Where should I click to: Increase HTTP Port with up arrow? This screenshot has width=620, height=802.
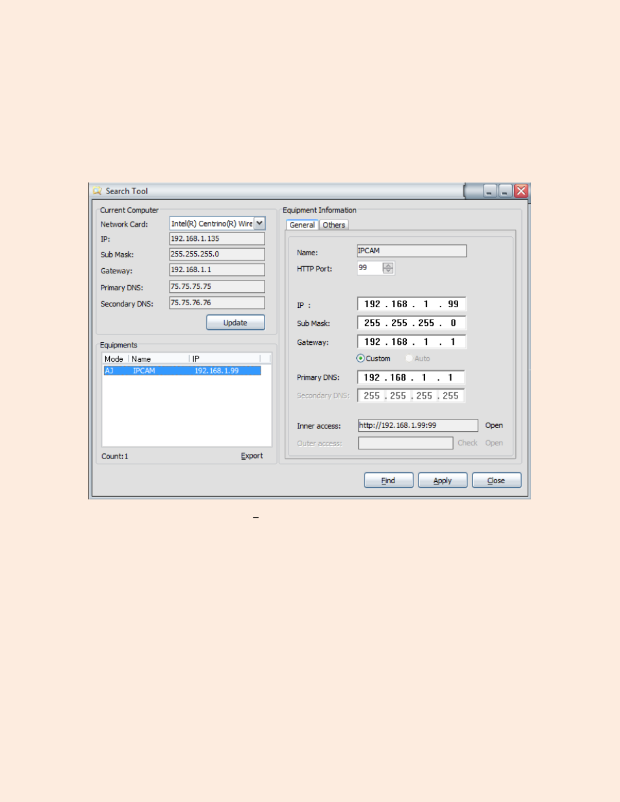tap(388, 265)
